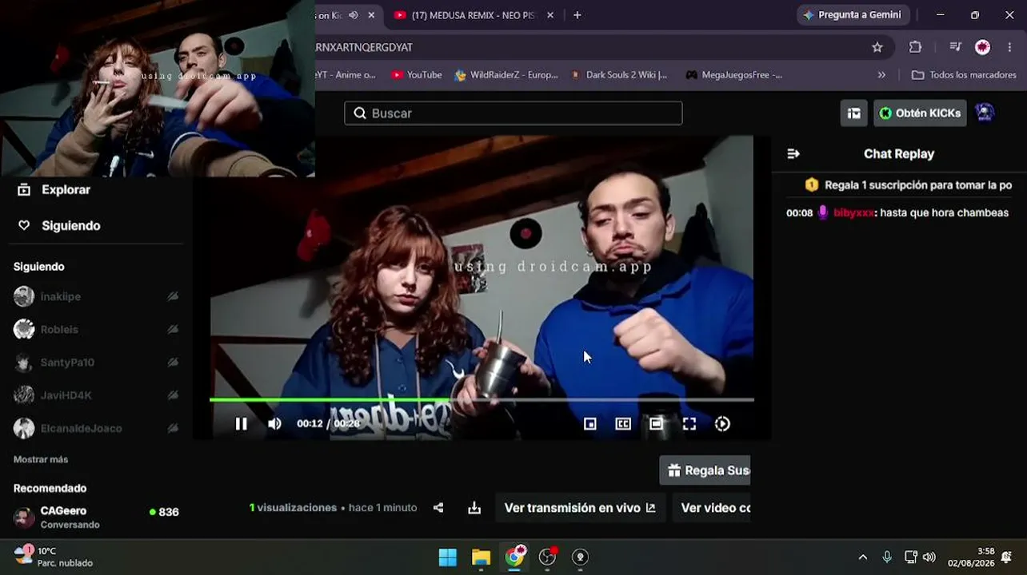
Task: Open the video playback settings icon
Action: click(x=722, y=424)
